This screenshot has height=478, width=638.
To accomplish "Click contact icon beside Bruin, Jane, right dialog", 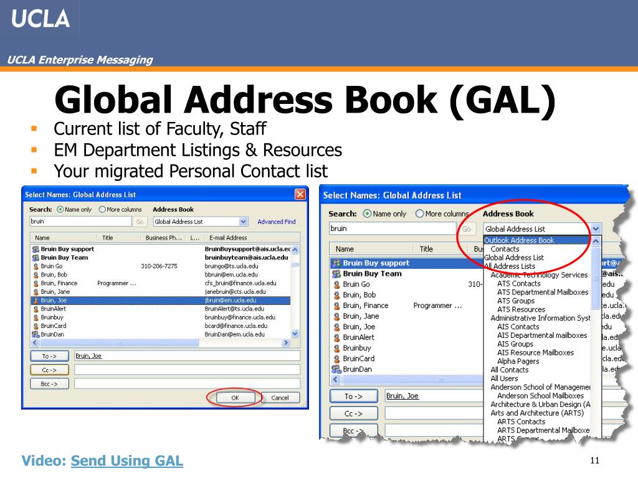I will click(336, 316).
